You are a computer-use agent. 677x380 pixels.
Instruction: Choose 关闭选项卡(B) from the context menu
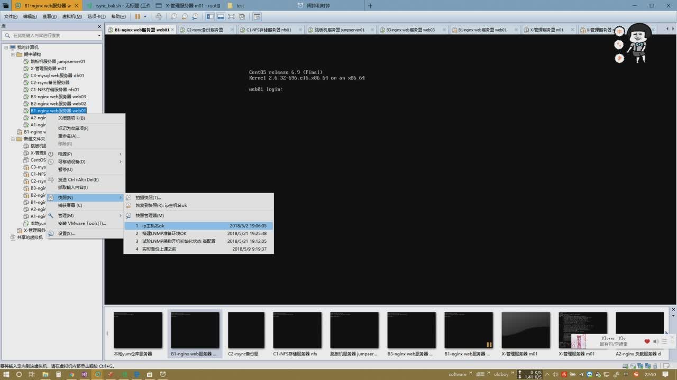tap(86, 118)
